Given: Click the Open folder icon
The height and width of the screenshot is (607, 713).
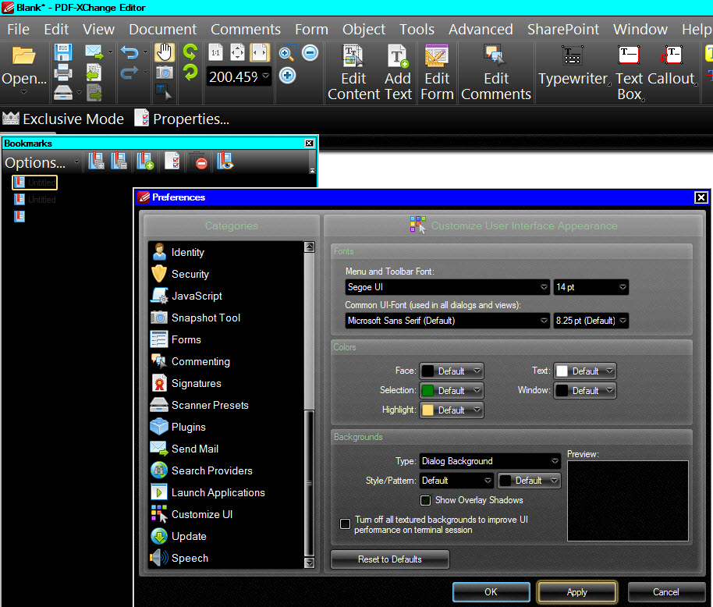Looking at the screenshot, I should click(x=23, y=56).
